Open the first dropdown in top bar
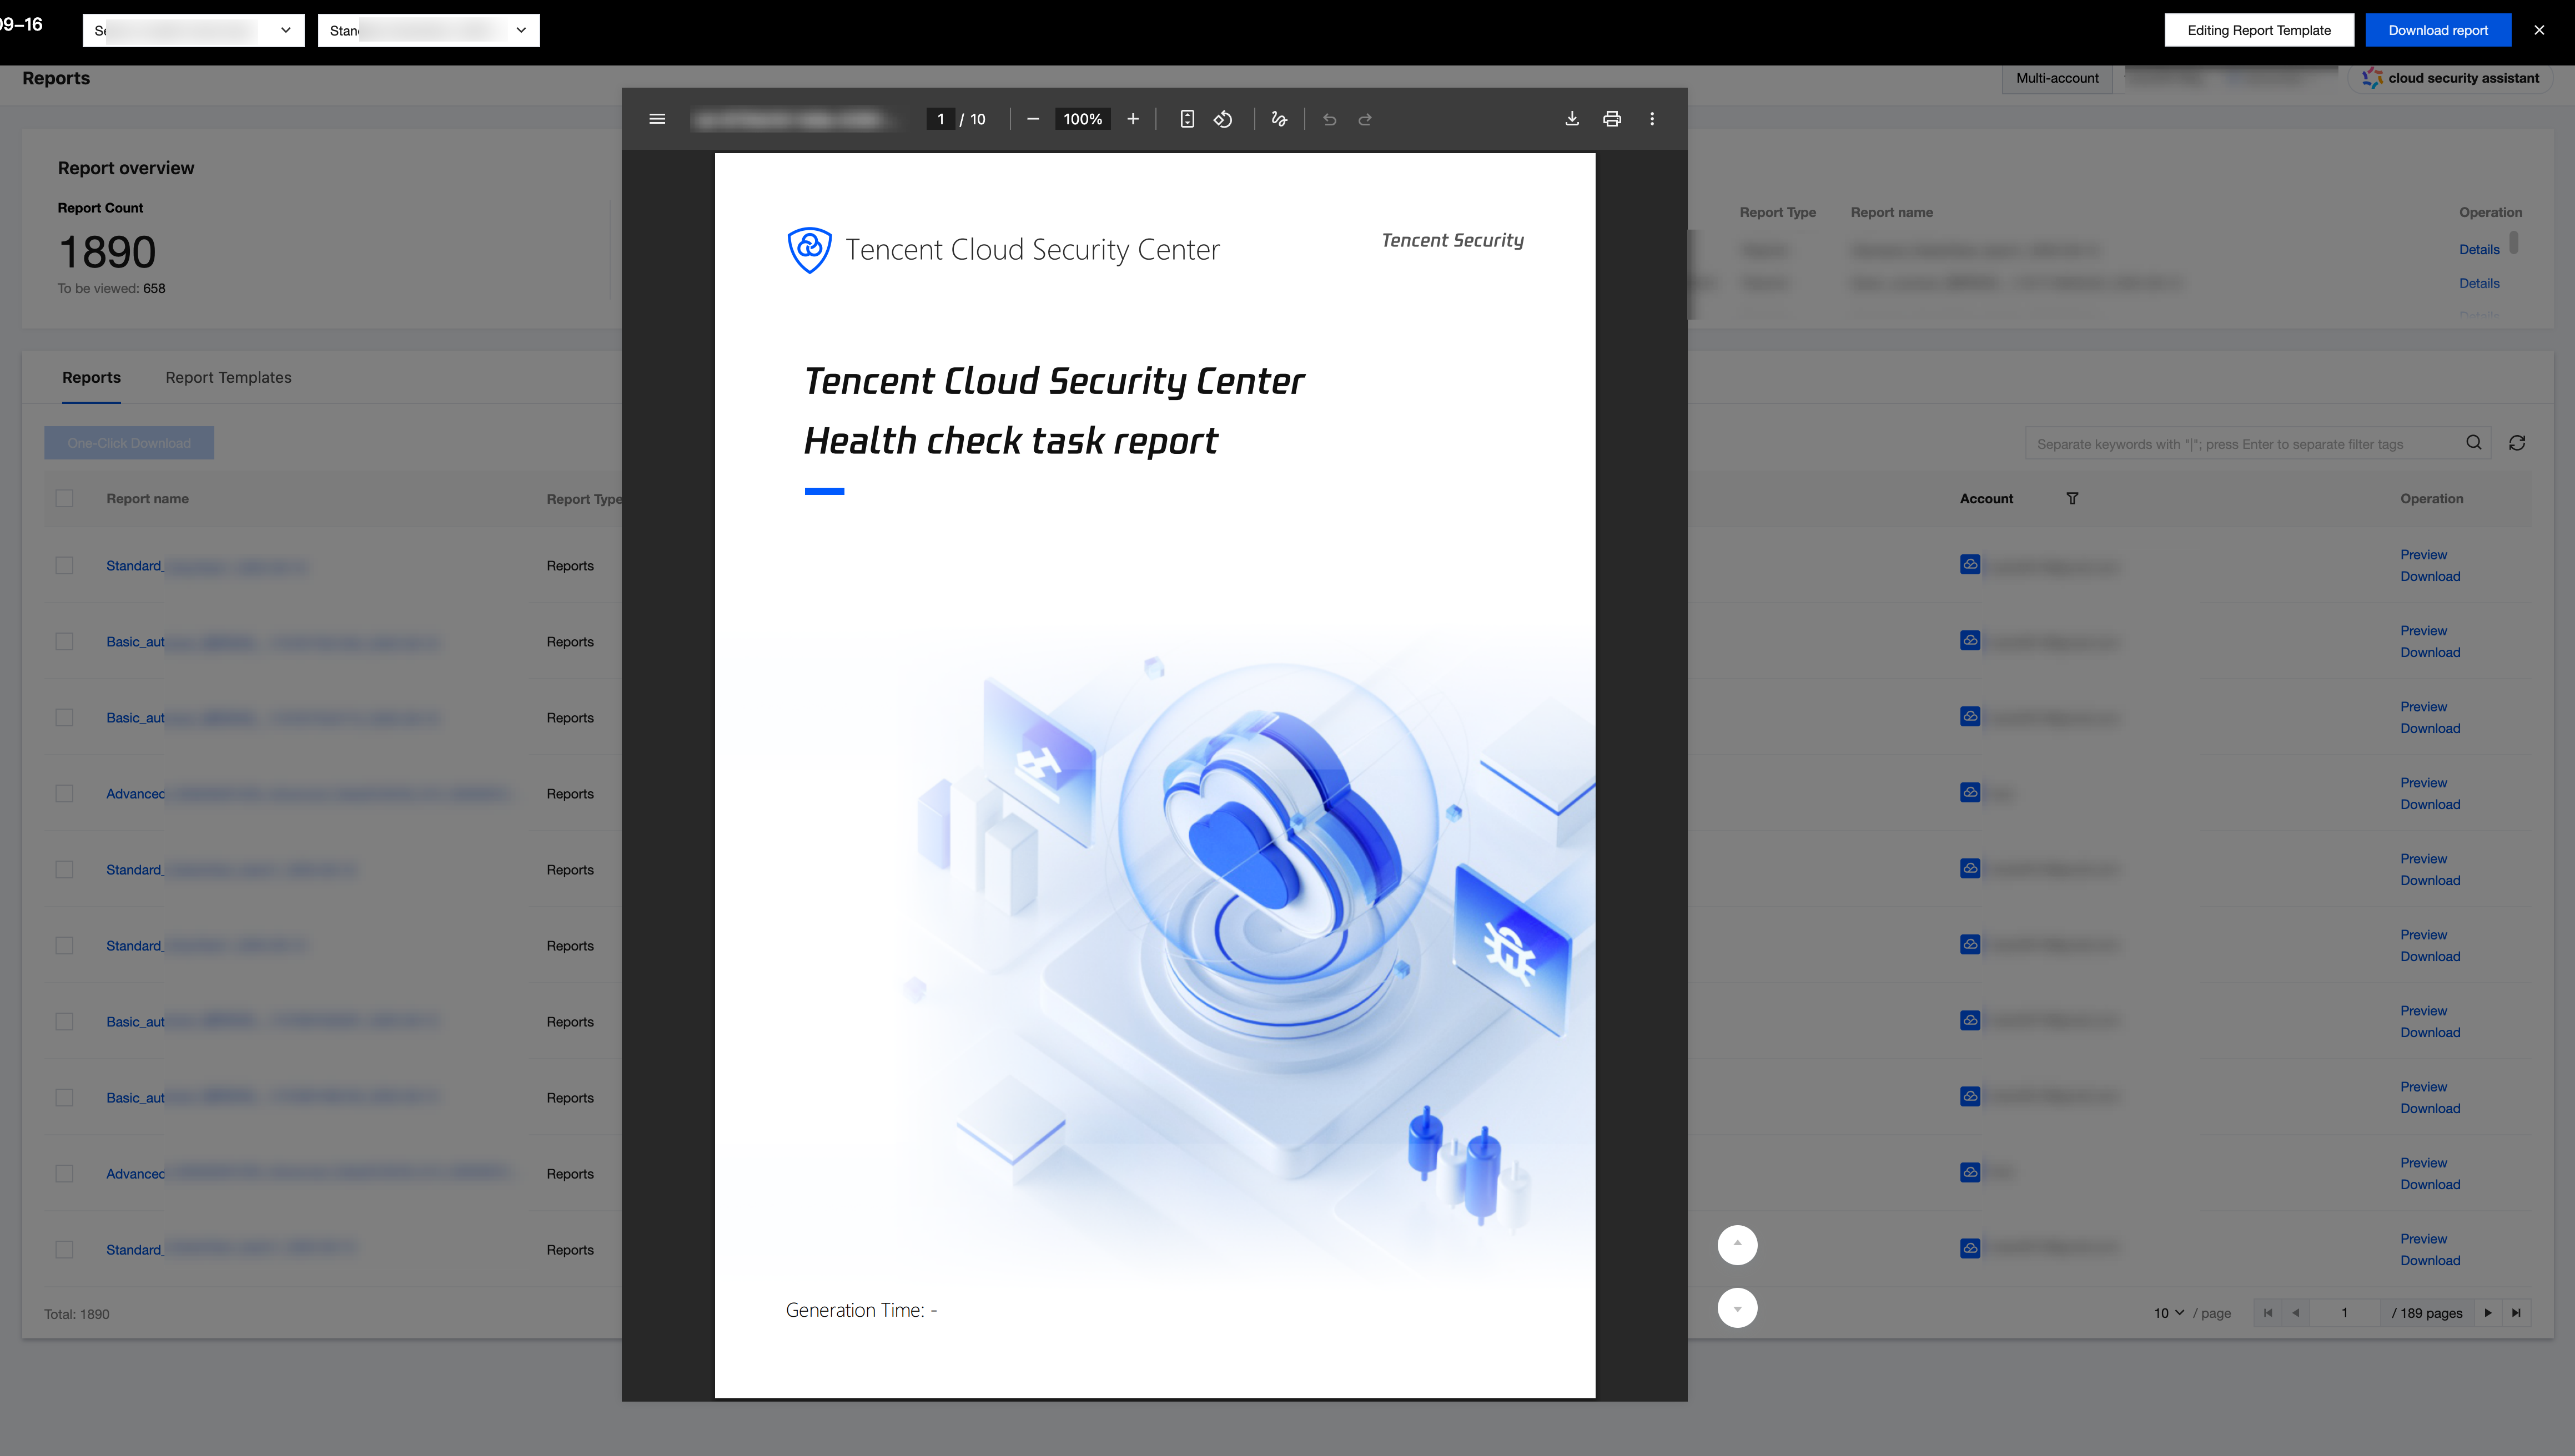This screenshot has width=2575, height=1456. pos(193,30)
